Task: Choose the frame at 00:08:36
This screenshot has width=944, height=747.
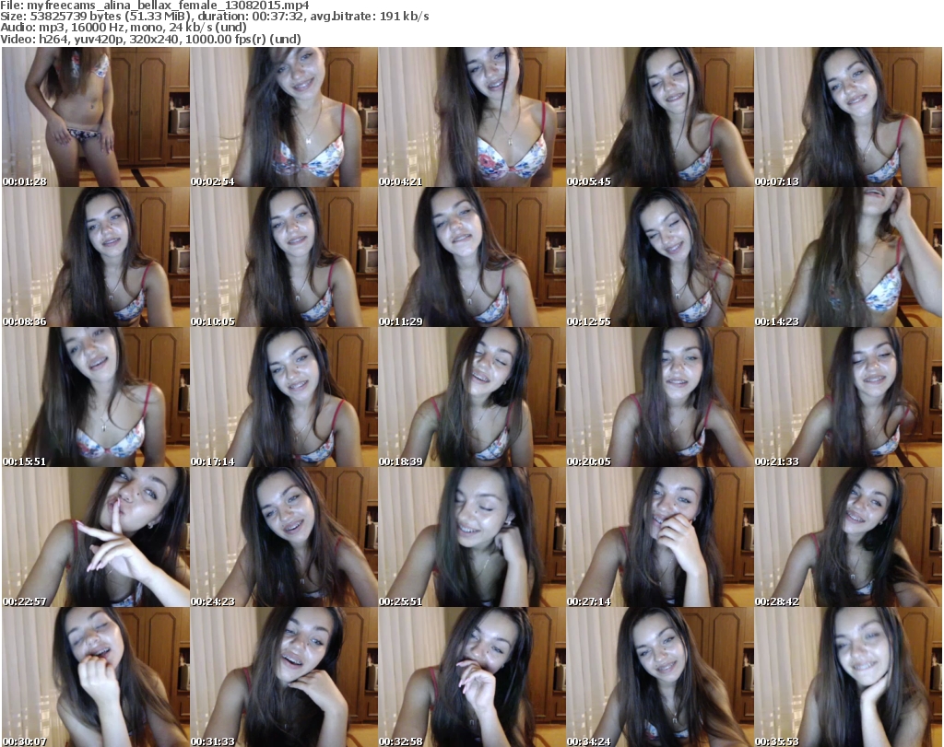Action: 96,257
